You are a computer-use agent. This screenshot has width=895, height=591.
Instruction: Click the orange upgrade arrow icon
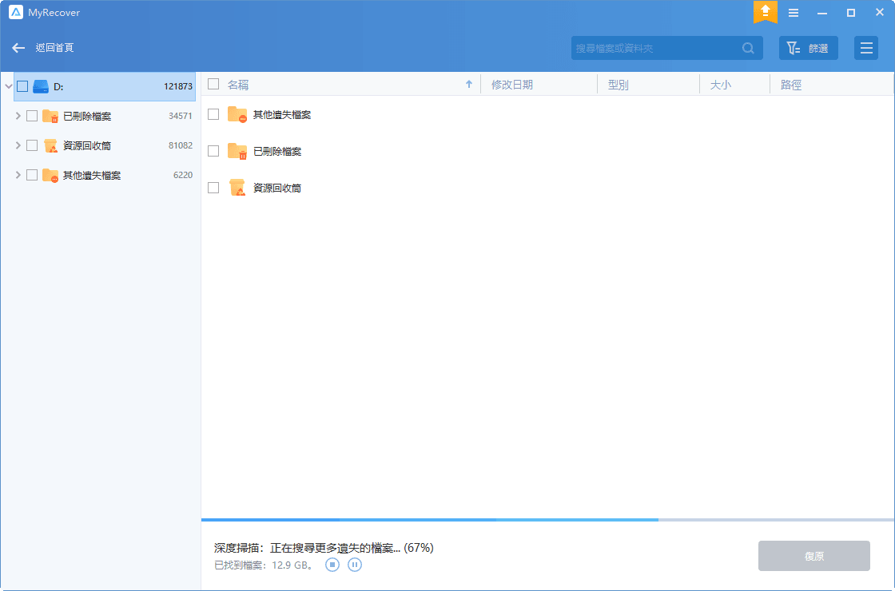coord(765,11)
